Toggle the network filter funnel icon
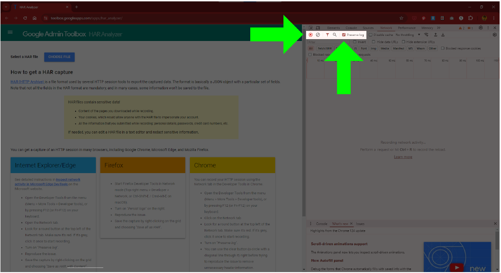The image size is (501, 273). coord(327,35)
